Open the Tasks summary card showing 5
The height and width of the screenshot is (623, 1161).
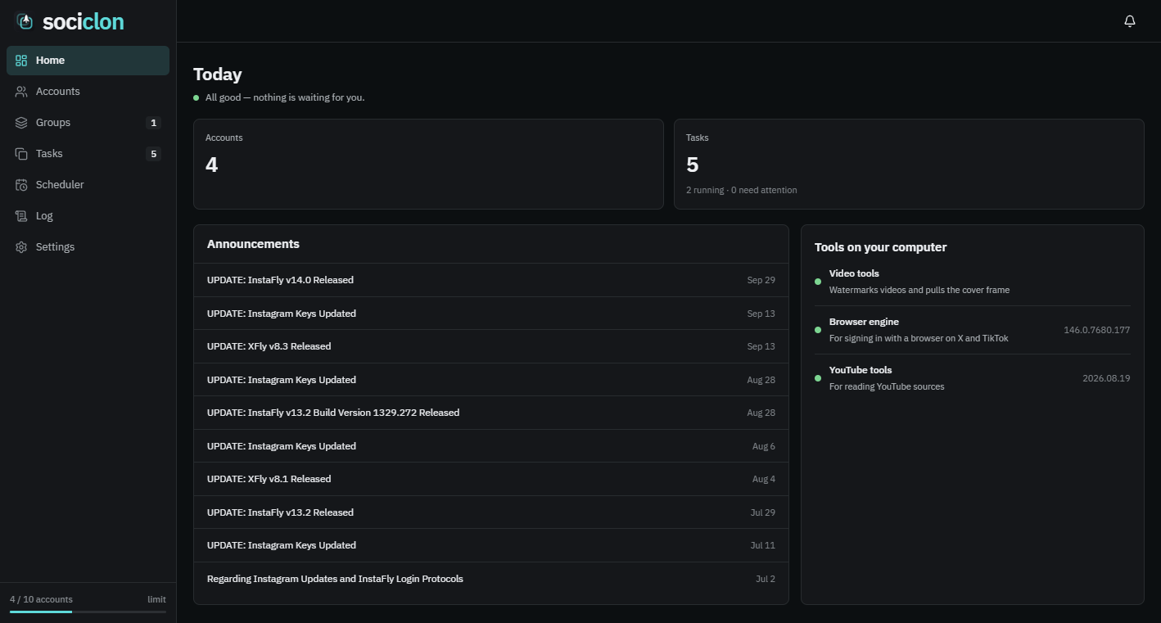pos(909,164)
